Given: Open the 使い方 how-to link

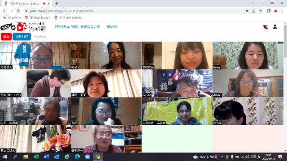Looking at the screenshot, I should pos(112,27).
